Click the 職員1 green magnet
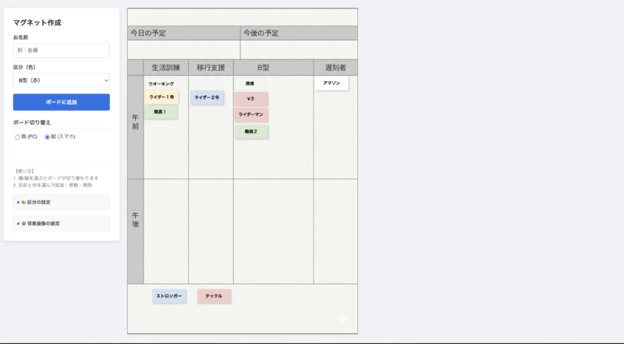 [x=161, y=113]
